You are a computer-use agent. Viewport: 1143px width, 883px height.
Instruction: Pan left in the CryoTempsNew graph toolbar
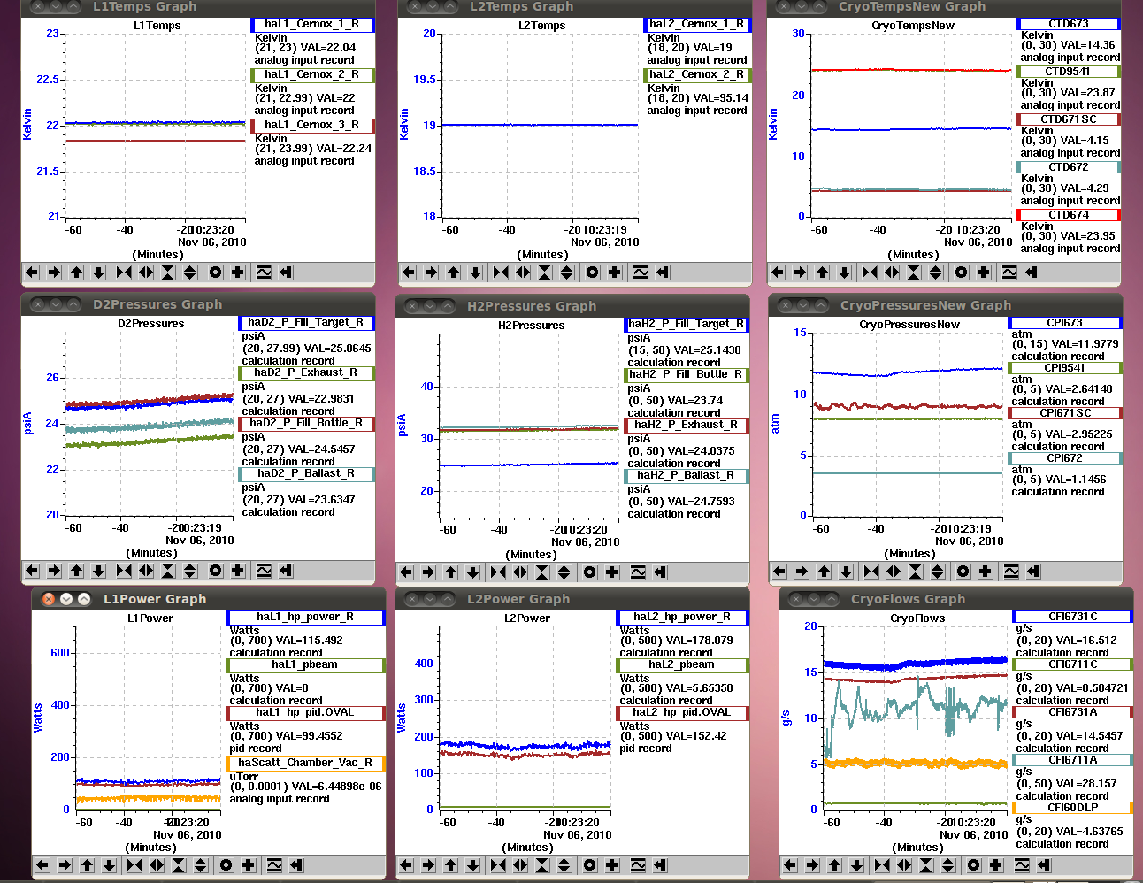pos(778,273)
